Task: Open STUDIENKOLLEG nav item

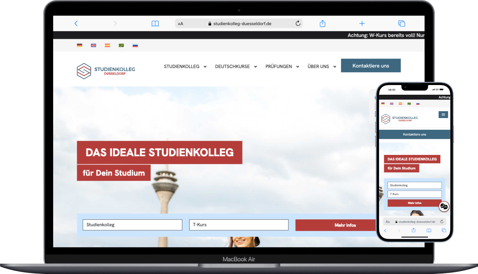Action: click(x=181, y=66)
